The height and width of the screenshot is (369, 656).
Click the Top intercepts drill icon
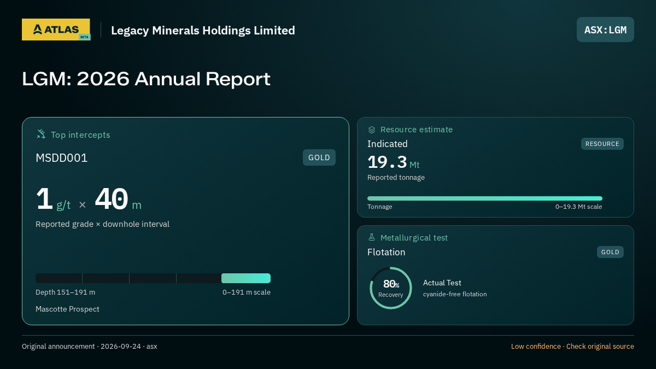click(41, 134)
